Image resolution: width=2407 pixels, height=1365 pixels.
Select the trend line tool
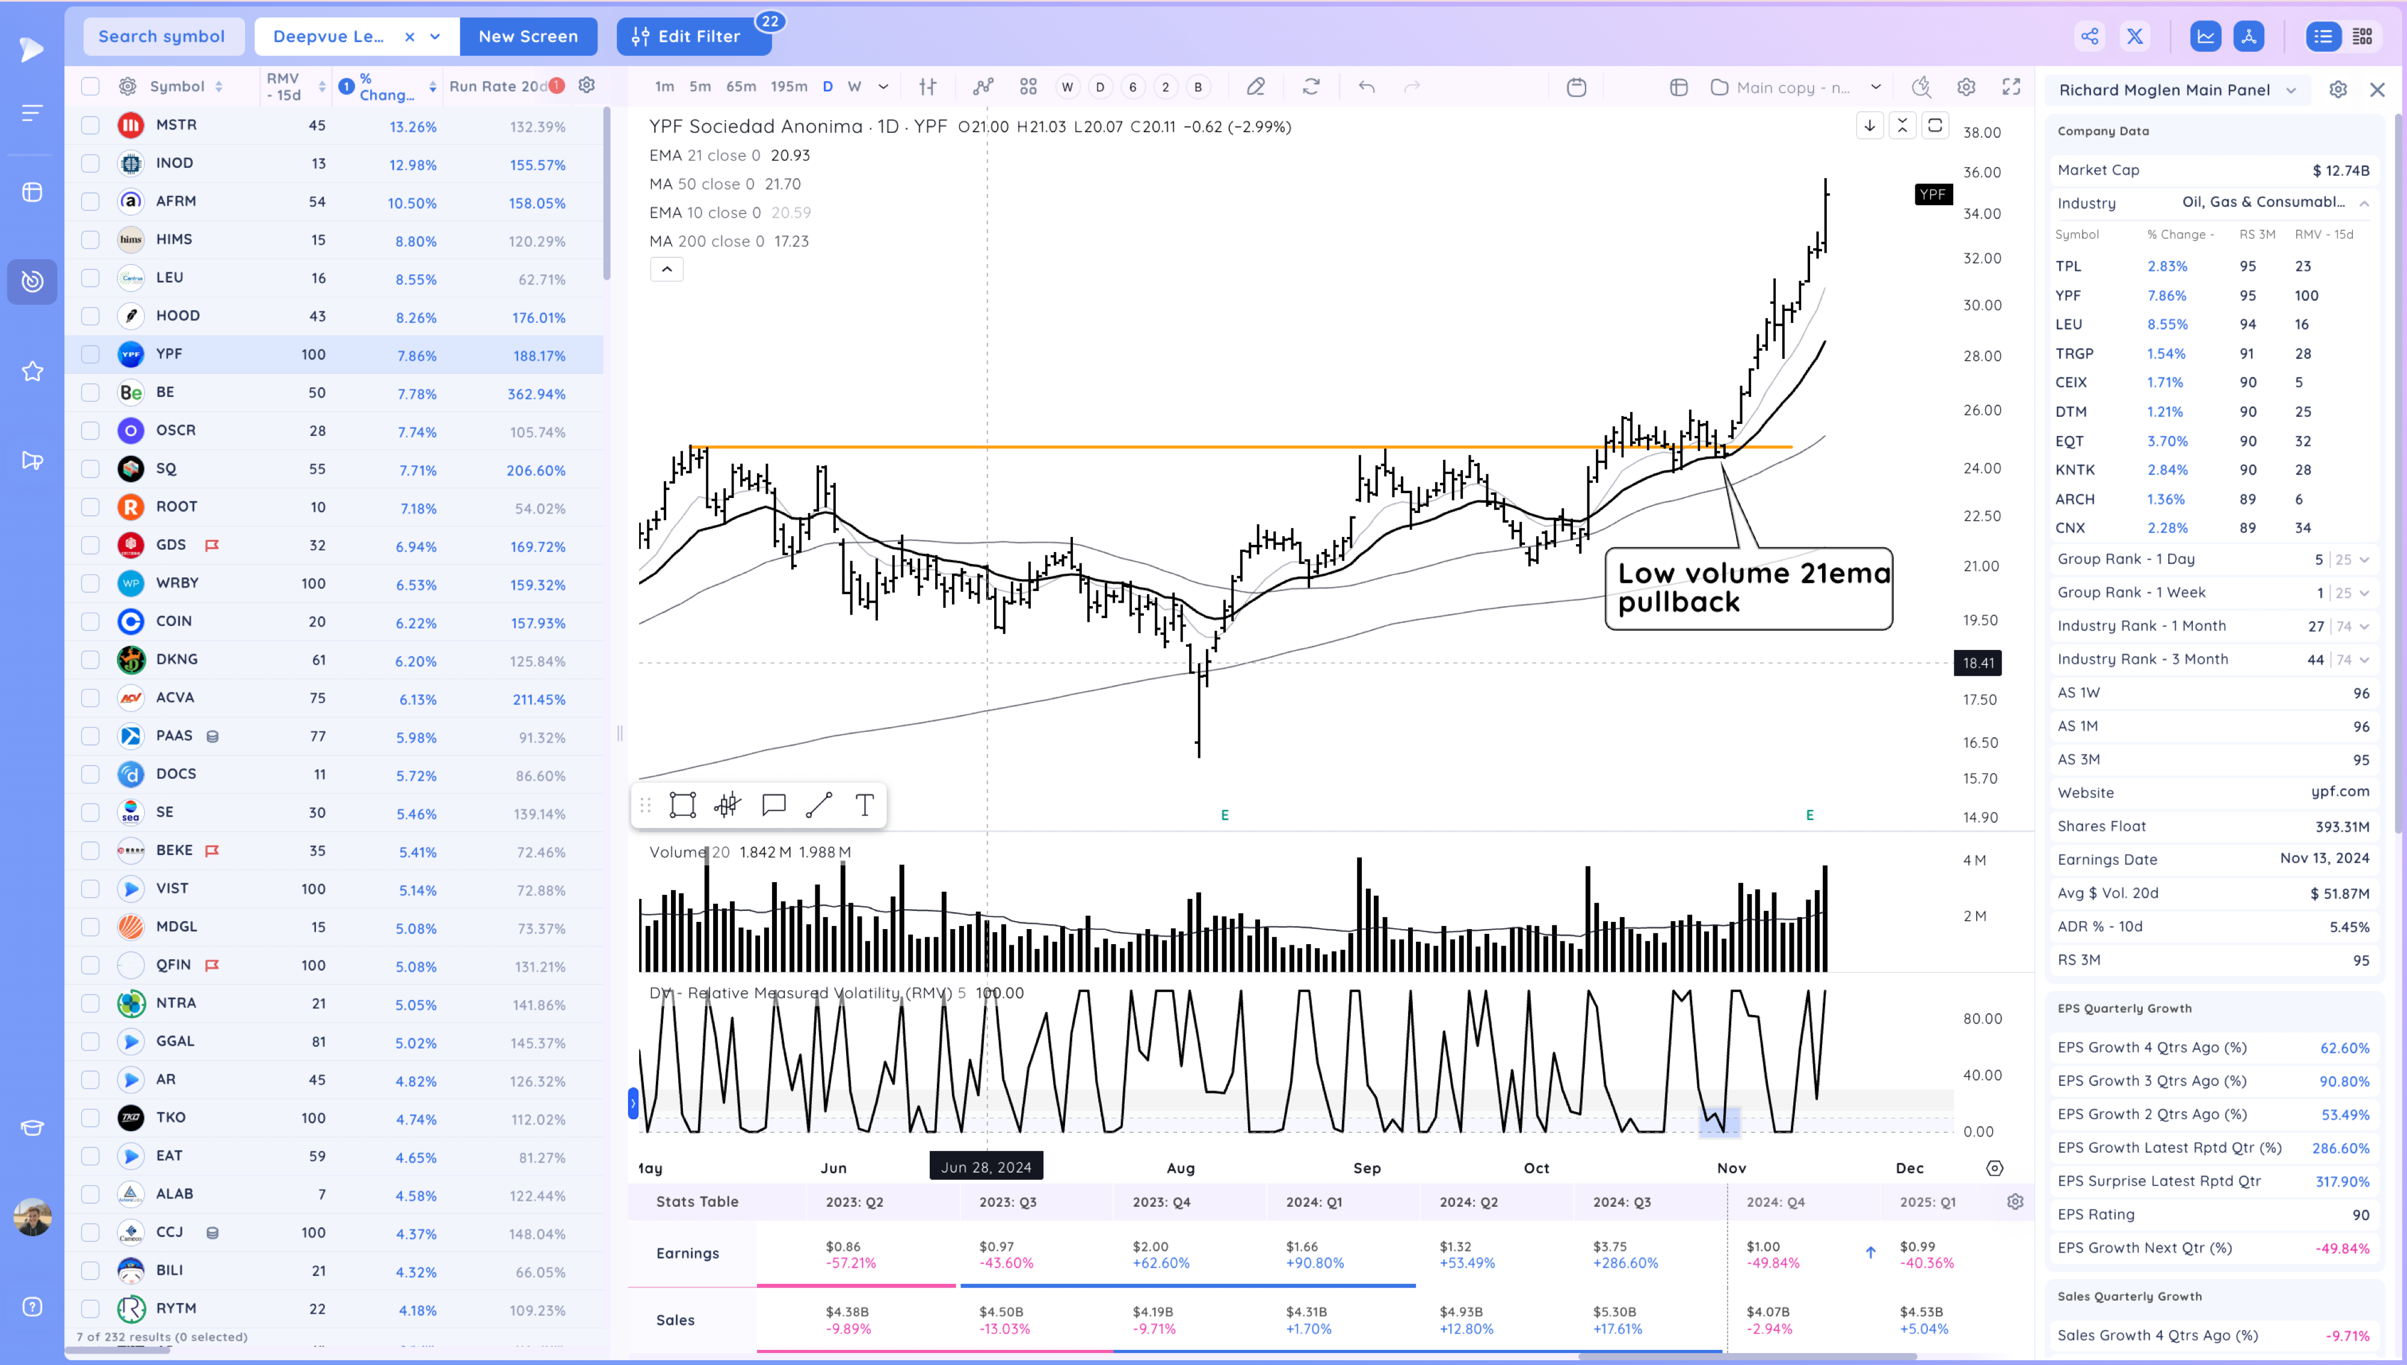819,805
